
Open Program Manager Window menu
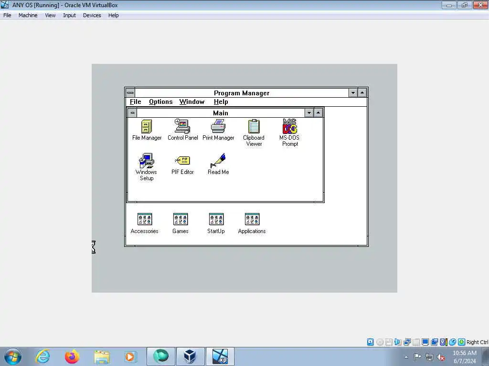(x=192, y=102)
